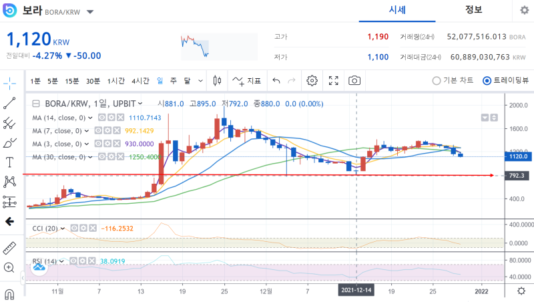The image size is (534, 302).
Task: Select the prediction and measurement tool
Action: click(9, 202)
